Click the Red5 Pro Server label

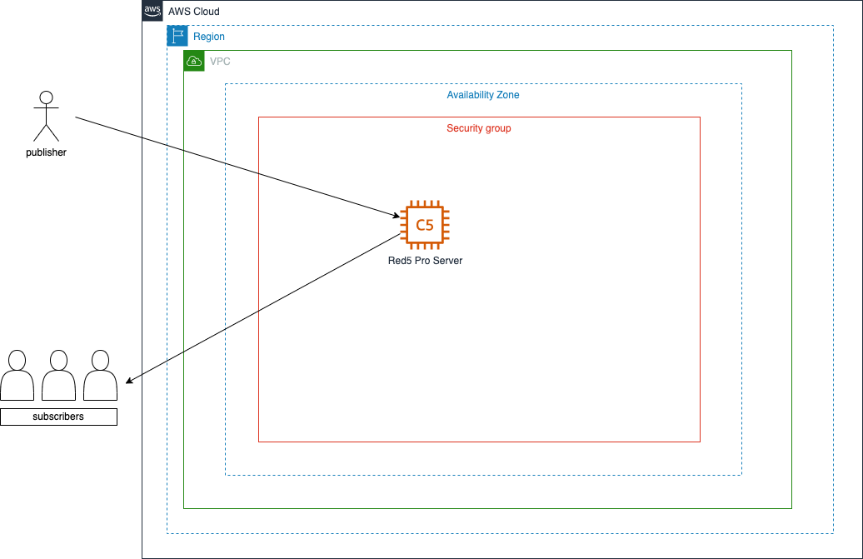tap(425, 261)
